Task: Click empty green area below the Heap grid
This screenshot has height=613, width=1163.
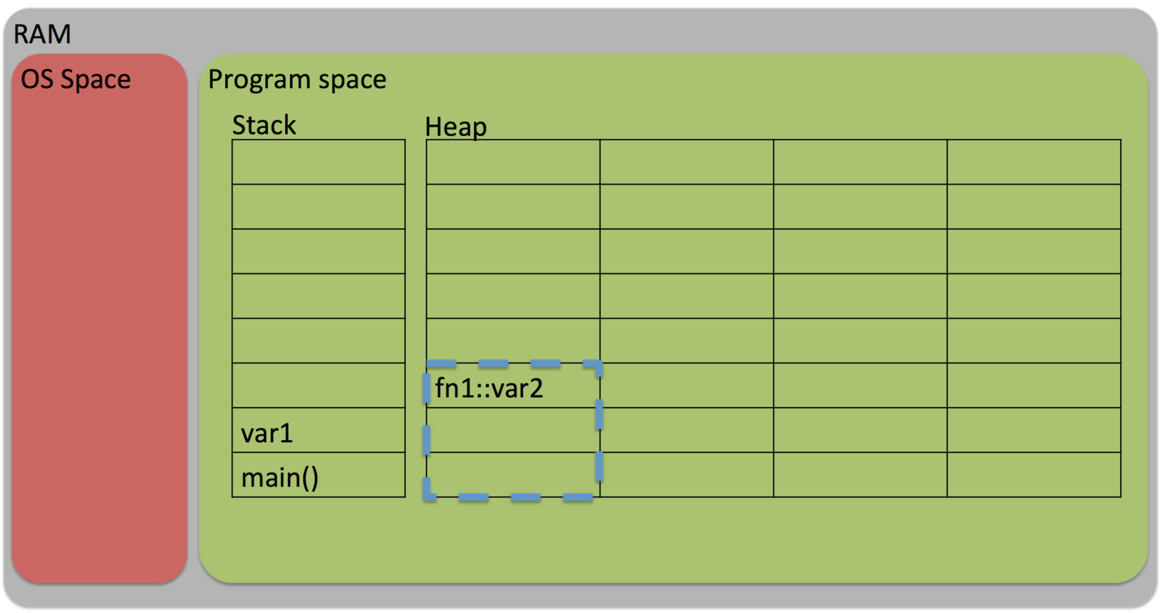Action: (x=727, y=542)
